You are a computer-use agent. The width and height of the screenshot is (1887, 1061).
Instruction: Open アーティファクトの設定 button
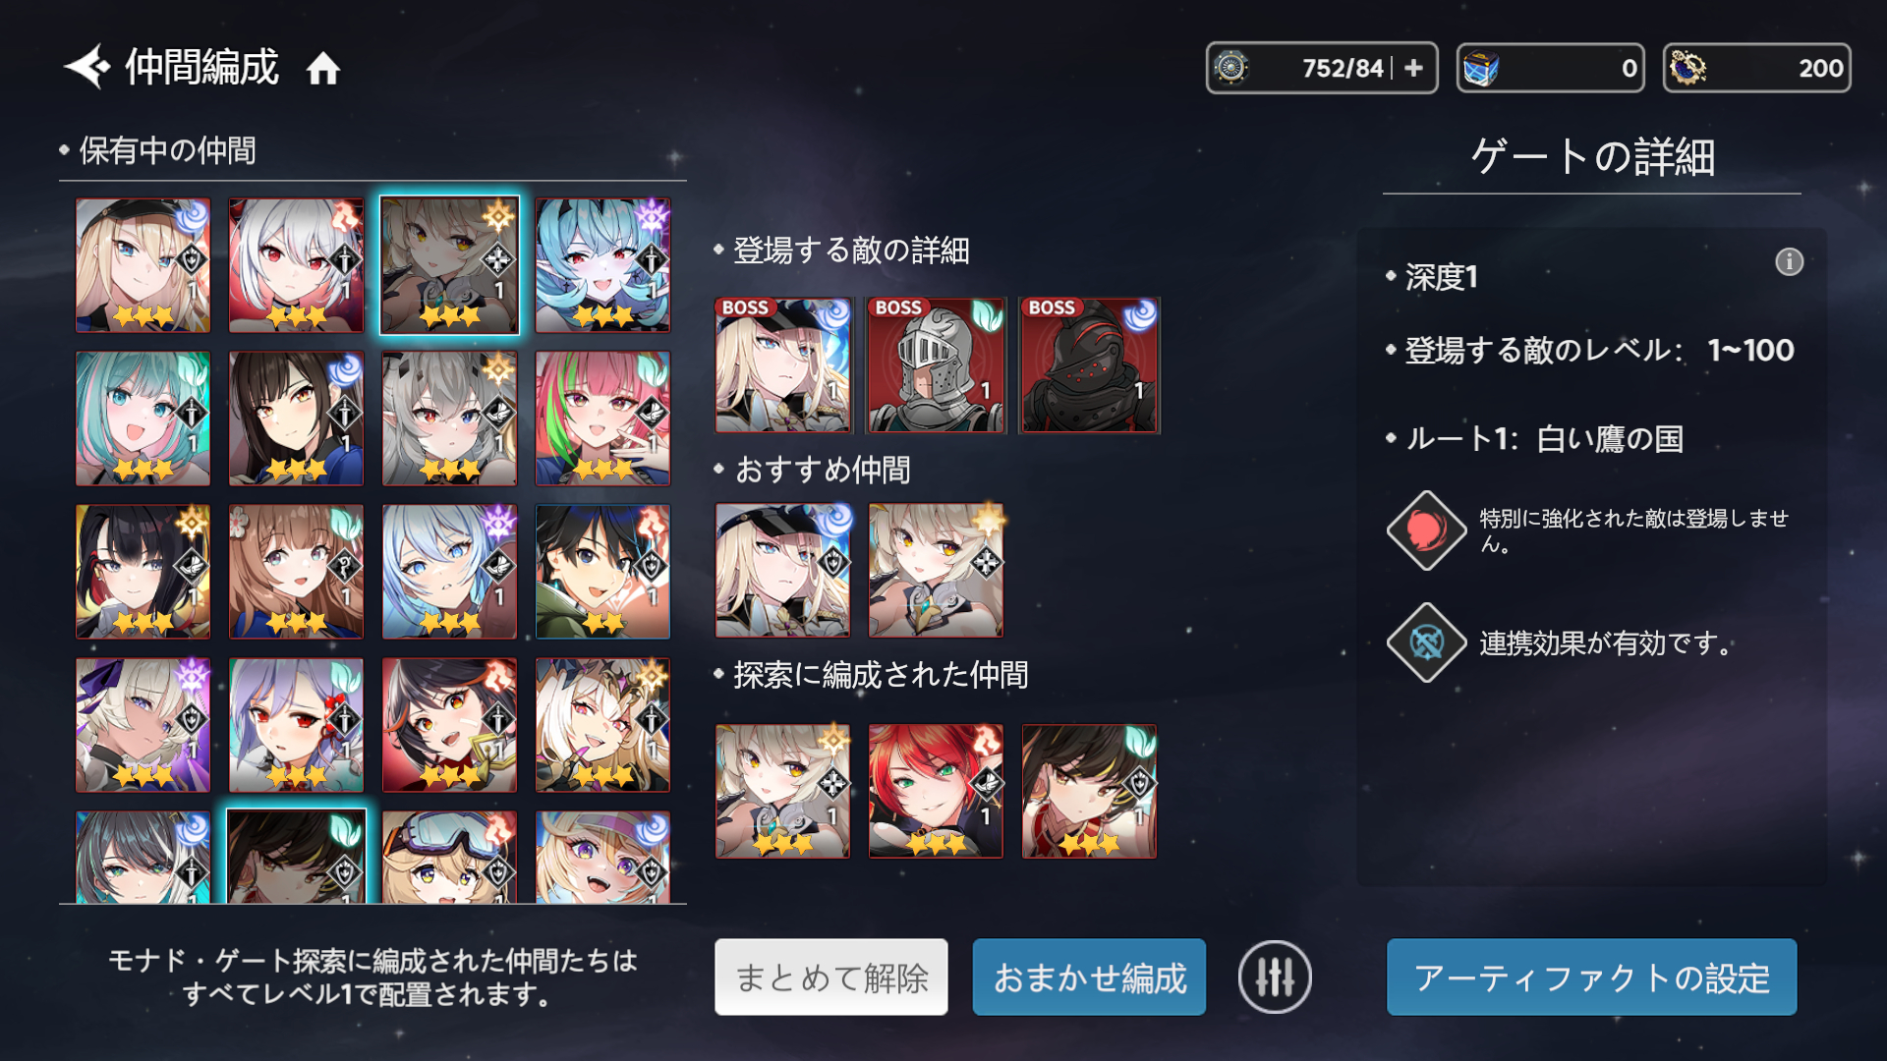coord(1591,977)
